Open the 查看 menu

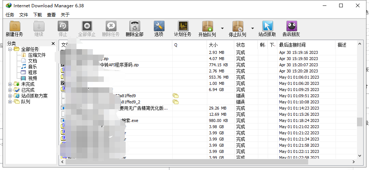tap(51, 15)
